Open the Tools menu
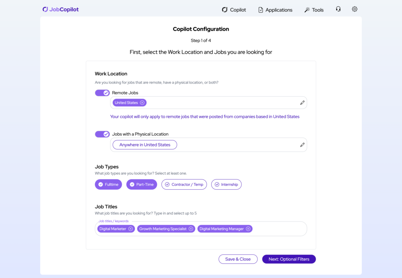Image resolution: width=402 pixels, height=278 pixels. 314,10
